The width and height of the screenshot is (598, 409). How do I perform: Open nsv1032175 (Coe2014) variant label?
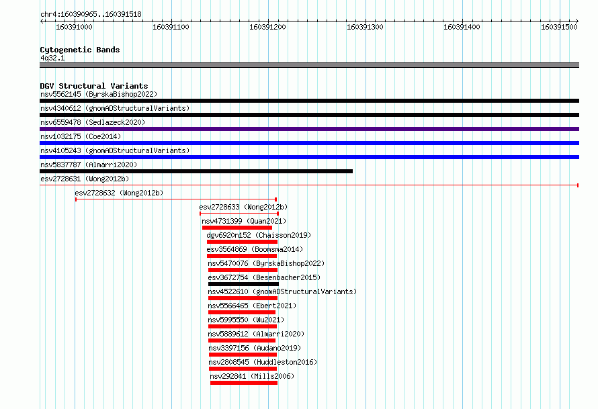pyautogui.click(x=81, y=136)
